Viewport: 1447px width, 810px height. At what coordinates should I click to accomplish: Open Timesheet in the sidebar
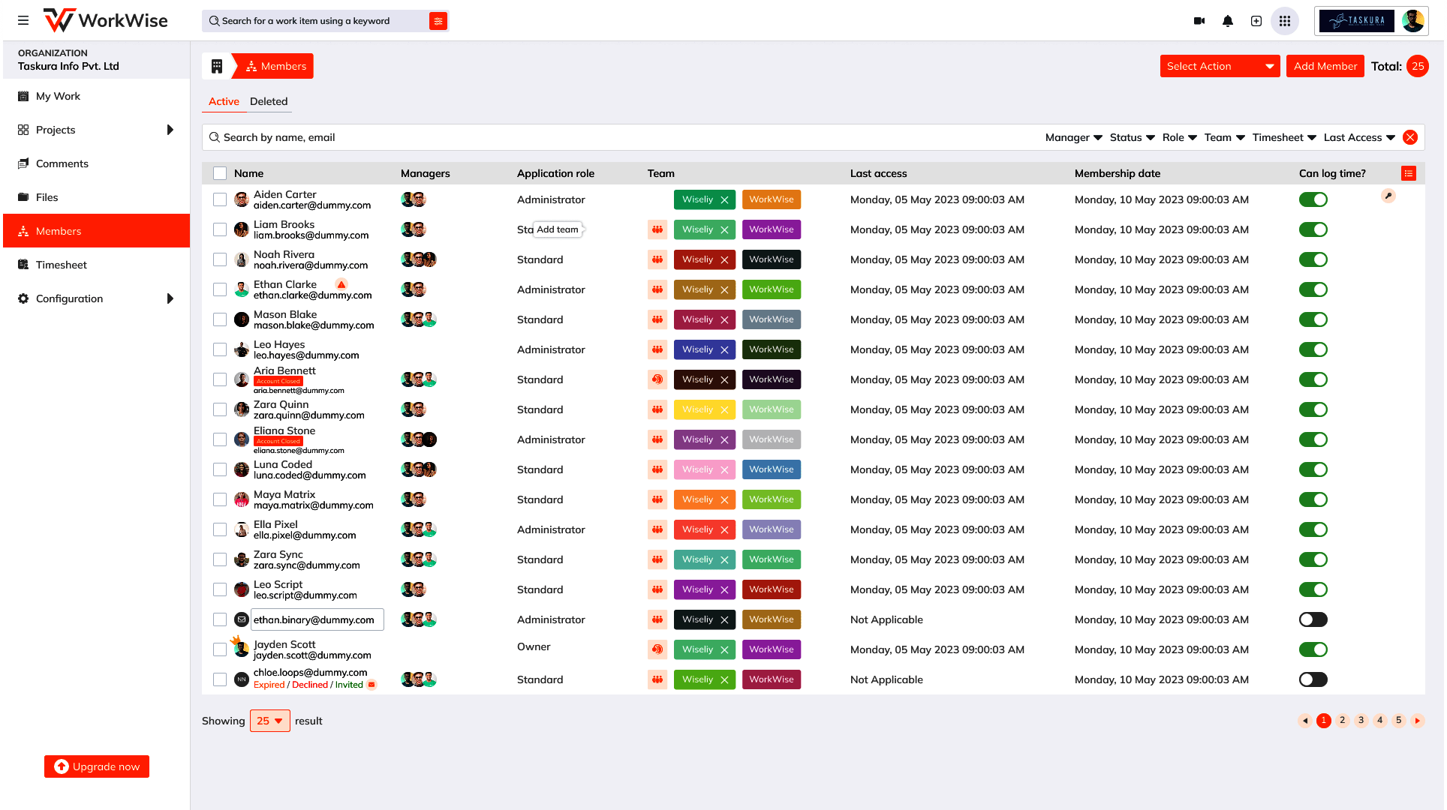(x=62, y=265)
